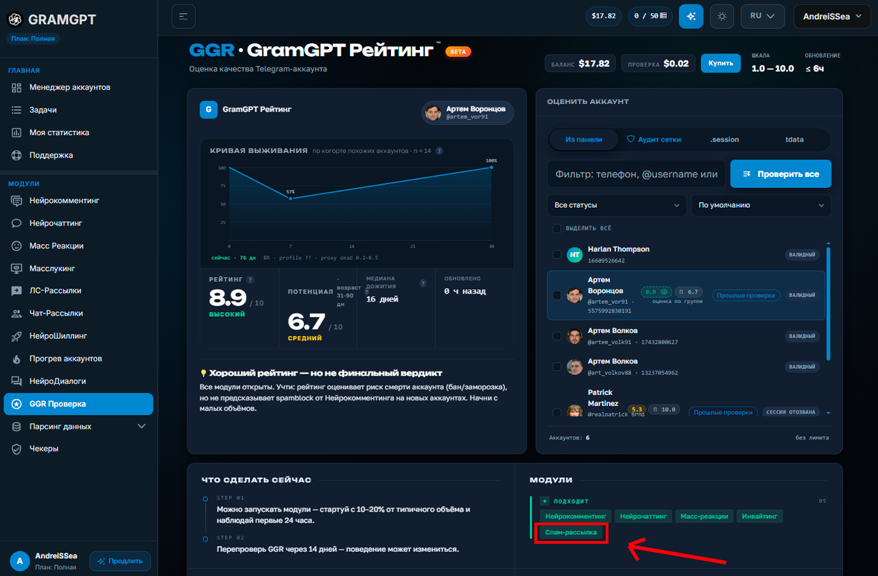
Task: Click help icon next to РЕЙТИНГ label
Action: click(250, 280)
